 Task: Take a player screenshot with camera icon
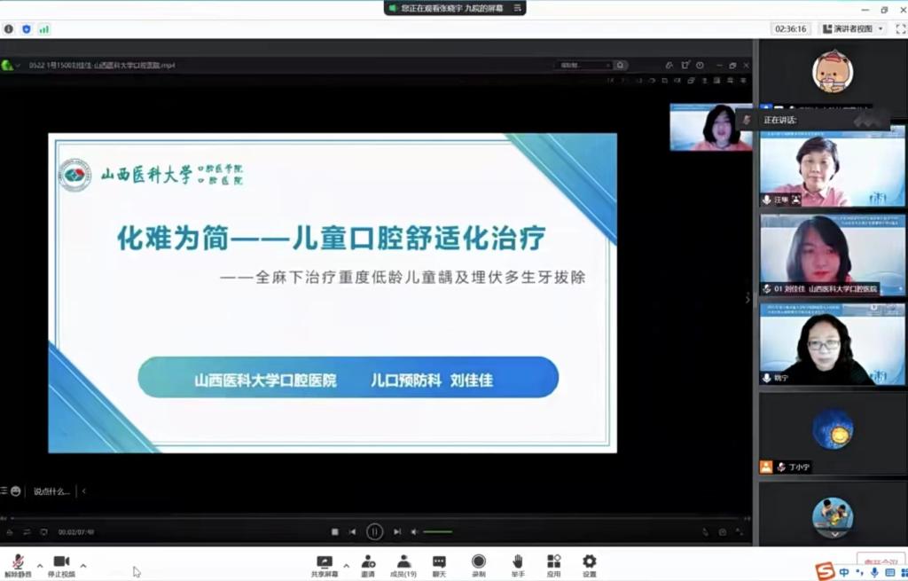(722, 531)
